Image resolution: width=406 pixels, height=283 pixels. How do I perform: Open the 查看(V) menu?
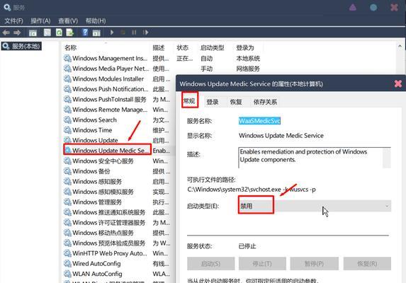(x=68, y=21)
